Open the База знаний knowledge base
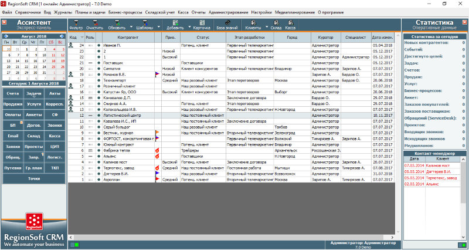Image resolution: width=469 pixels, height=250 pixels. [x=227, y=24]
